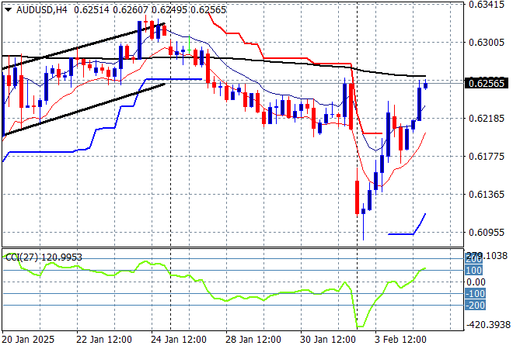The image size is (513, 349).
Task: Click the CCI -200 level marker
Action: tap(474, 306)
